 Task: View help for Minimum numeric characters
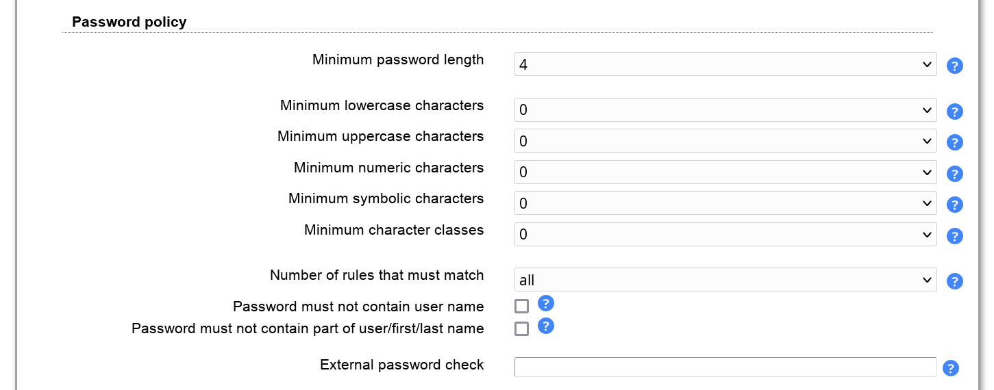(x=954, y=174)
